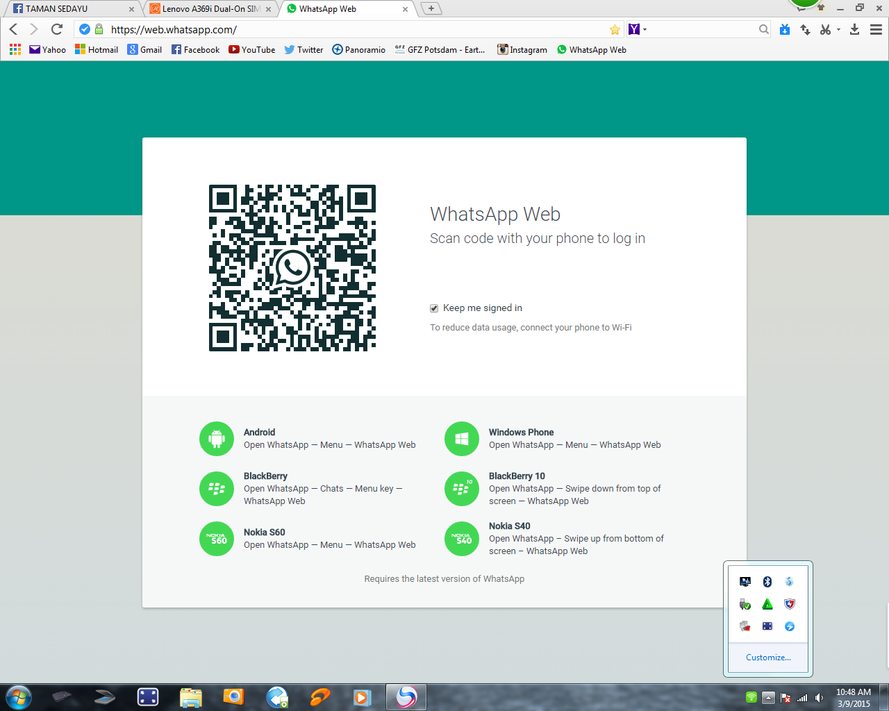The height and width of the screenshot is (711, 889).
Task: Click Customize... in the tray popup
Action: click(768, 658)
